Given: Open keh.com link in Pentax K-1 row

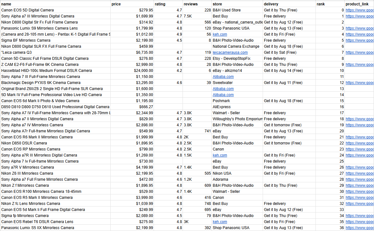Looking at the screenshot, I should (220, 34).
